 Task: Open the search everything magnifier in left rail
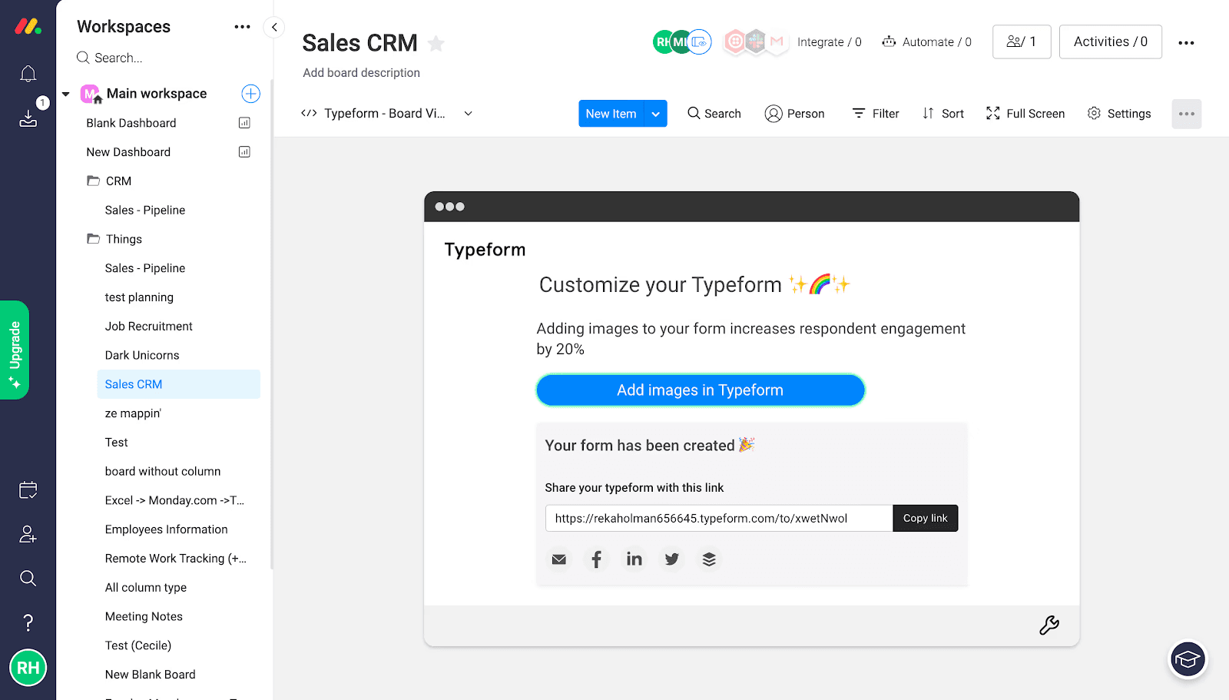(x=28, y=578)
